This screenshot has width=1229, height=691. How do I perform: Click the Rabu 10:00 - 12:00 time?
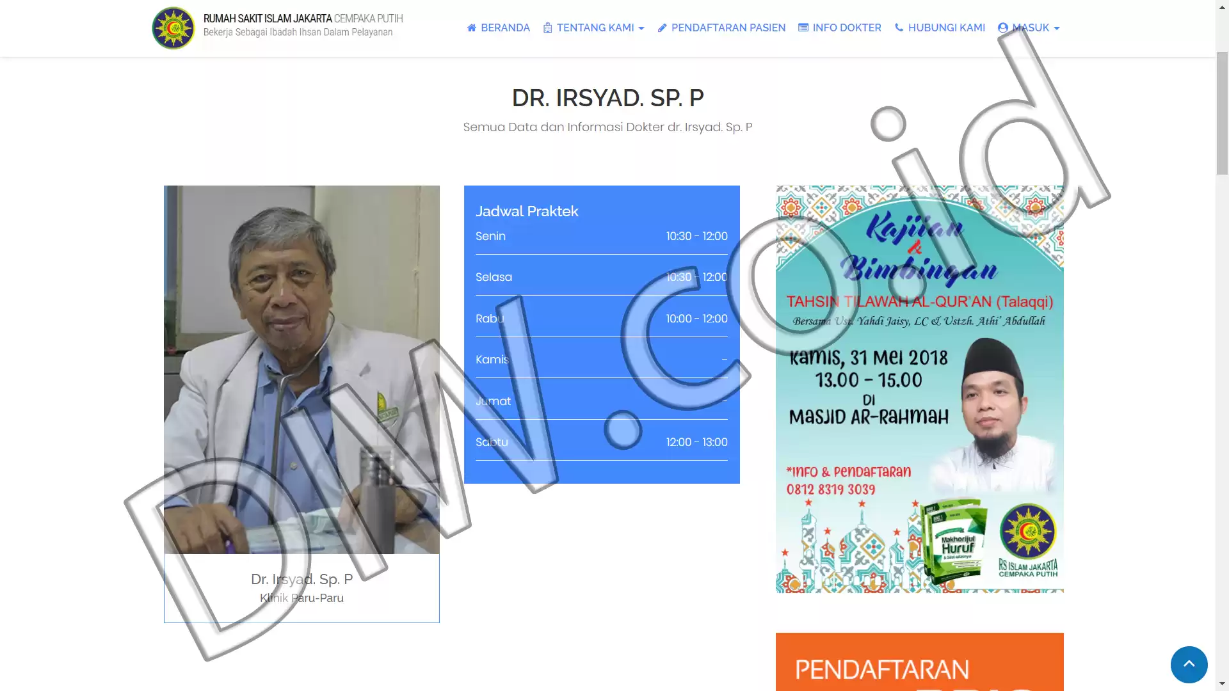[x=696, y=319]
